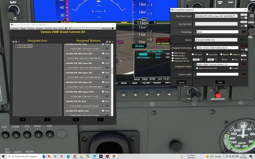Expand the second Scripts Brakes-BRAKES axis row

16,47
